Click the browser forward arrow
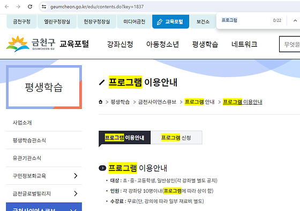Image resolution: width=300 pixels, height=211 pixels. point(18,6)
